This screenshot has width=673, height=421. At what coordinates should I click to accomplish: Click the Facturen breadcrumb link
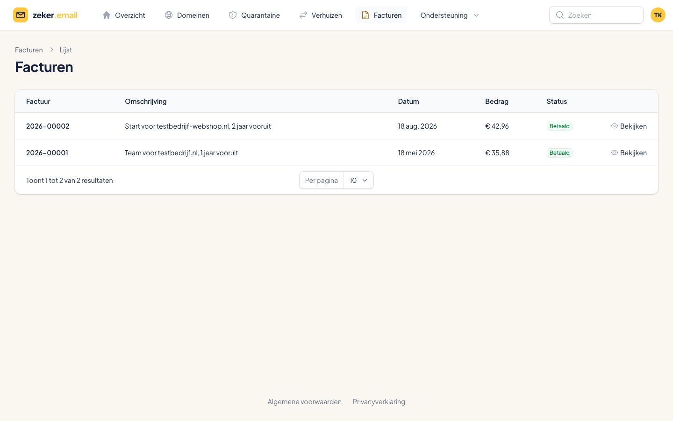29,50
